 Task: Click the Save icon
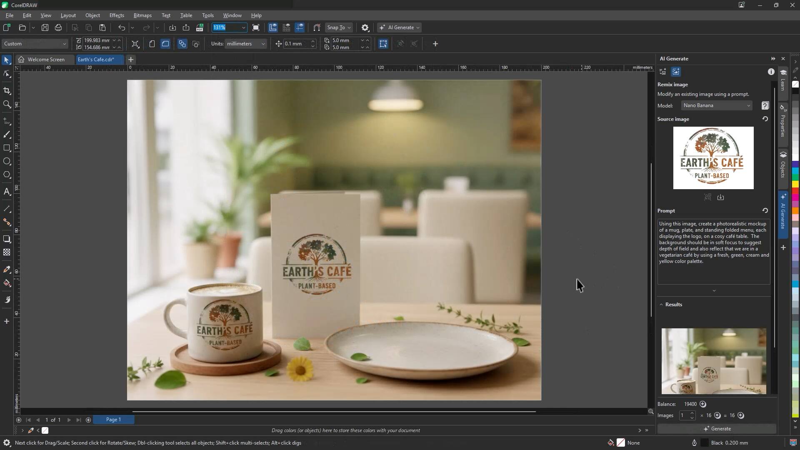pyautogui.click(x=45, y=27)
